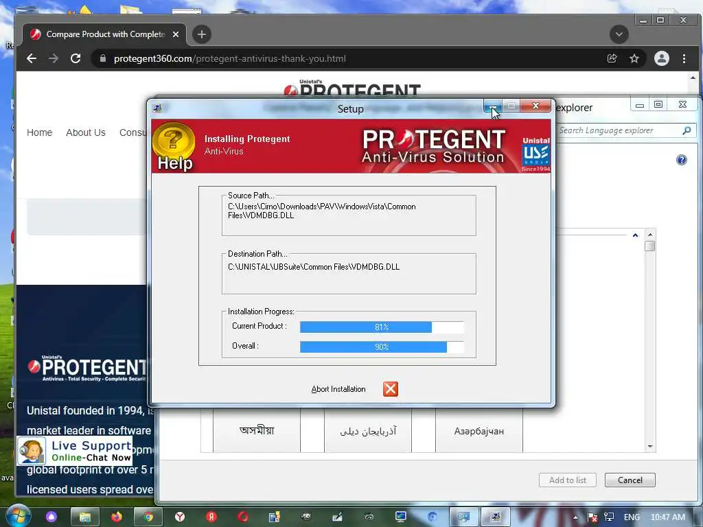703x527 pixels.
Task: Go back in Chrome browser
Action: click(x=32, y=58)
